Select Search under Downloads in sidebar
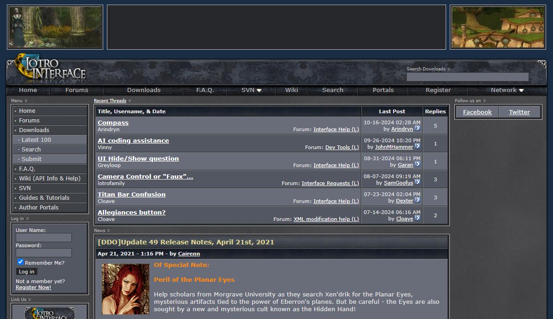 click(50, 149)
